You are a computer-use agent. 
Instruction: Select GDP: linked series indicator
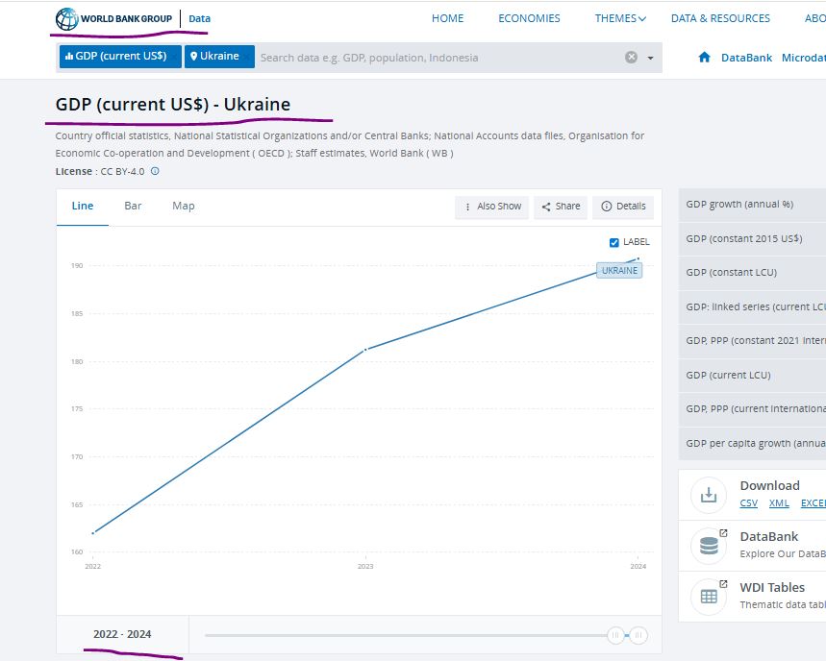[752, 306]
